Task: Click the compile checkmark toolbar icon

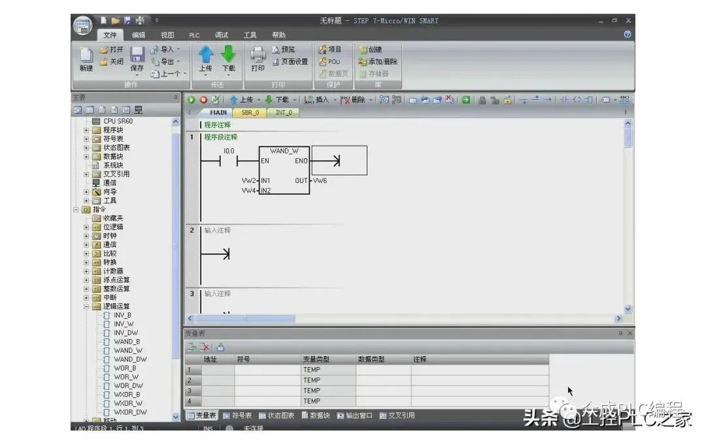Action: pyautogui.click(x=216, y=100)
